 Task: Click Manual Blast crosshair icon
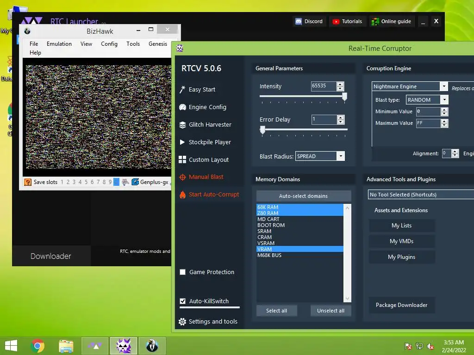pos(182,177)
